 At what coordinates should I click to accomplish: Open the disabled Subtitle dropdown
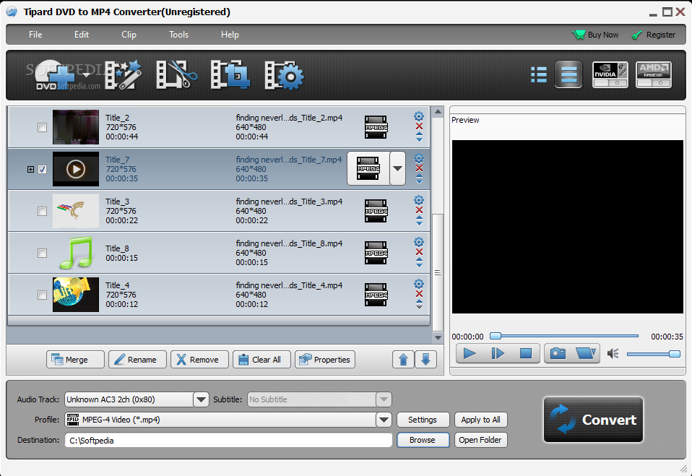(x=384, y=399)
